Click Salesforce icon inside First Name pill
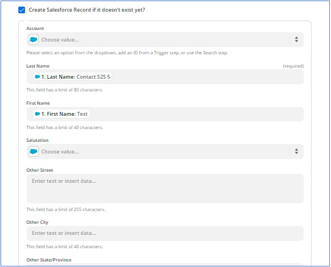 pos(37,114)
